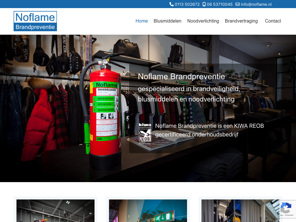Viewport: 296px width, 222px height.
Task: Select Contact in the navigation bar
Action: (x=273, y=21)
